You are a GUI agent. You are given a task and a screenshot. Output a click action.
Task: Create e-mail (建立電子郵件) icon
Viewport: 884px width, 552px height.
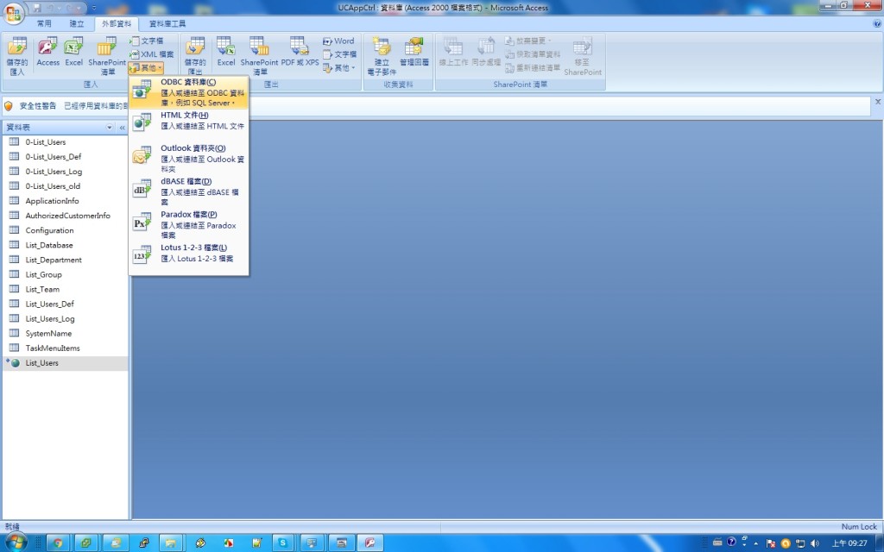[x=382, y=56]
